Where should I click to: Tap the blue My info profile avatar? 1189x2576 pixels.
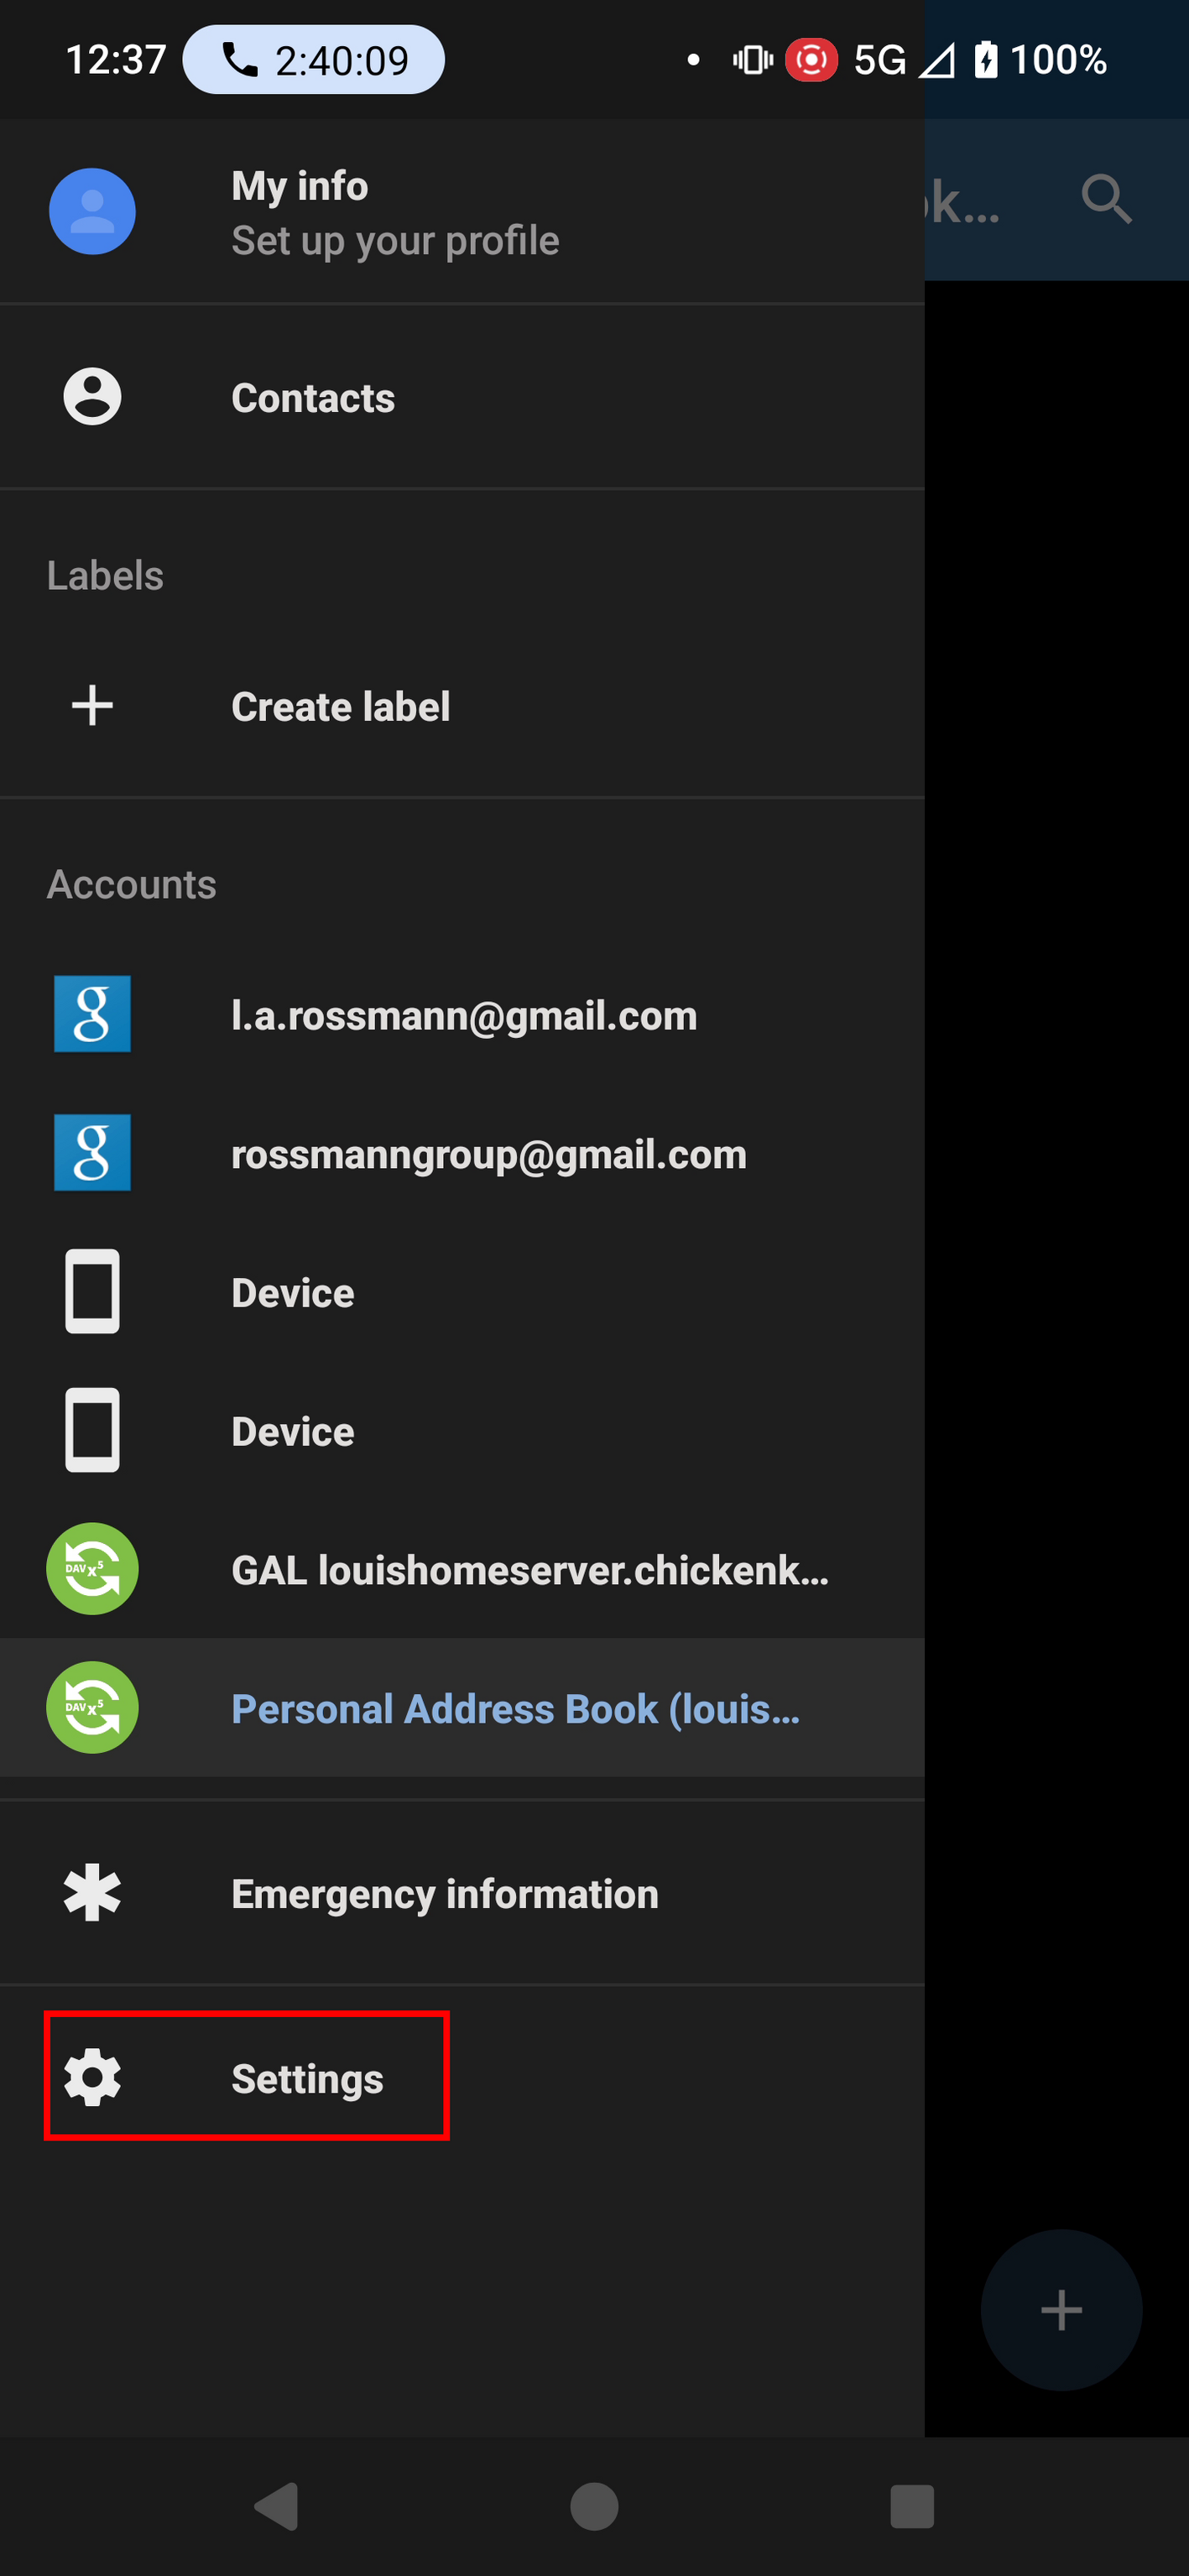coord(92,211)
